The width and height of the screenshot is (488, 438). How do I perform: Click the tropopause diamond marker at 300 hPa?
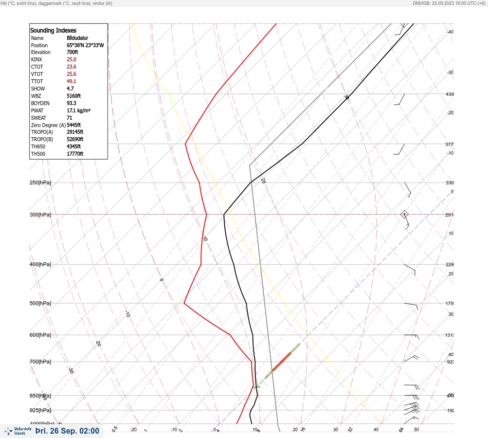(x=404, y=214)
